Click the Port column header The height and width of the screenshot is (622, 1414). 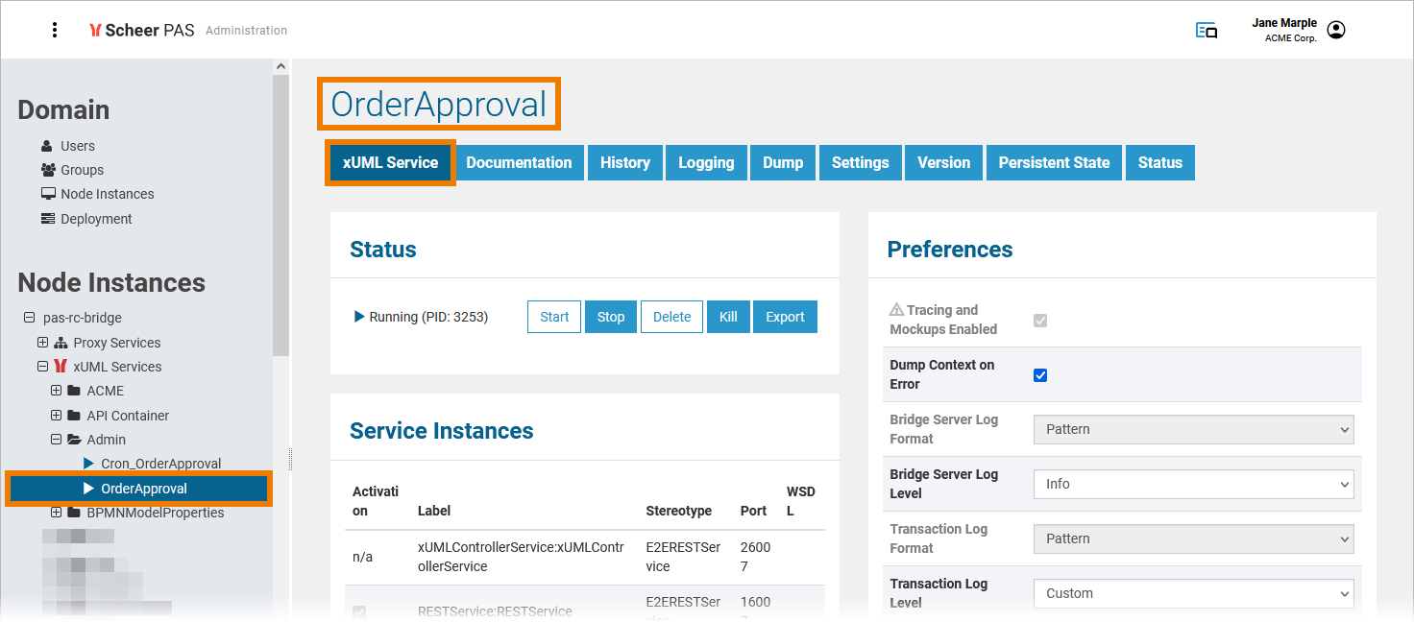(x=753, y=511)
